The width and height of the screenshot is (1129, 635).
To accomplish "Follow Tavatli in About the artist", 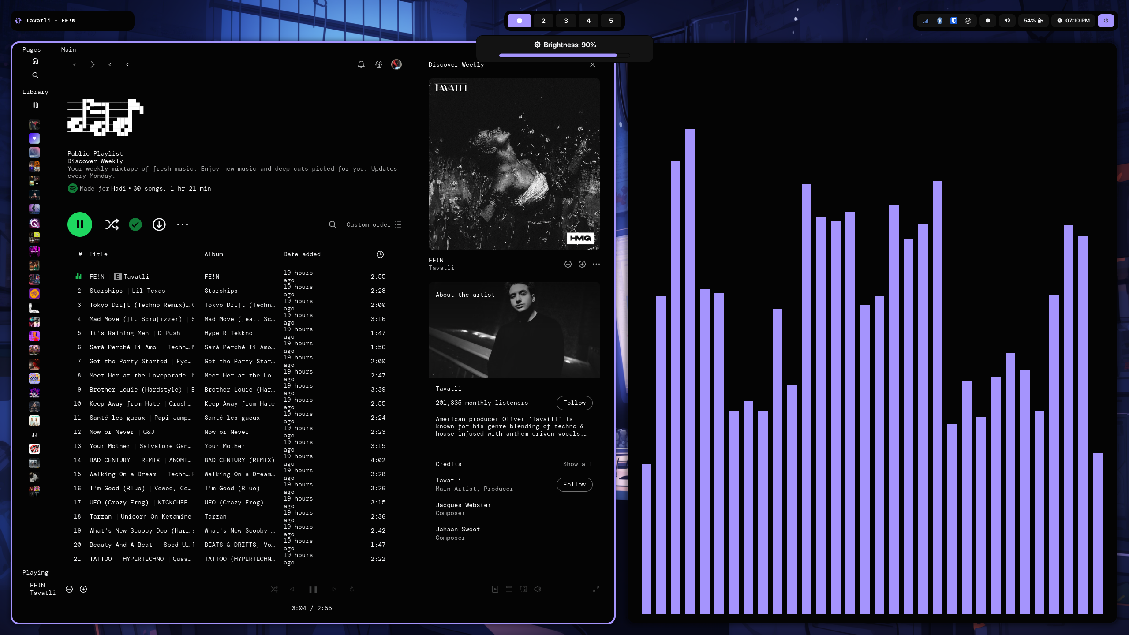I will pyautogui.click(x=574, y=403).
